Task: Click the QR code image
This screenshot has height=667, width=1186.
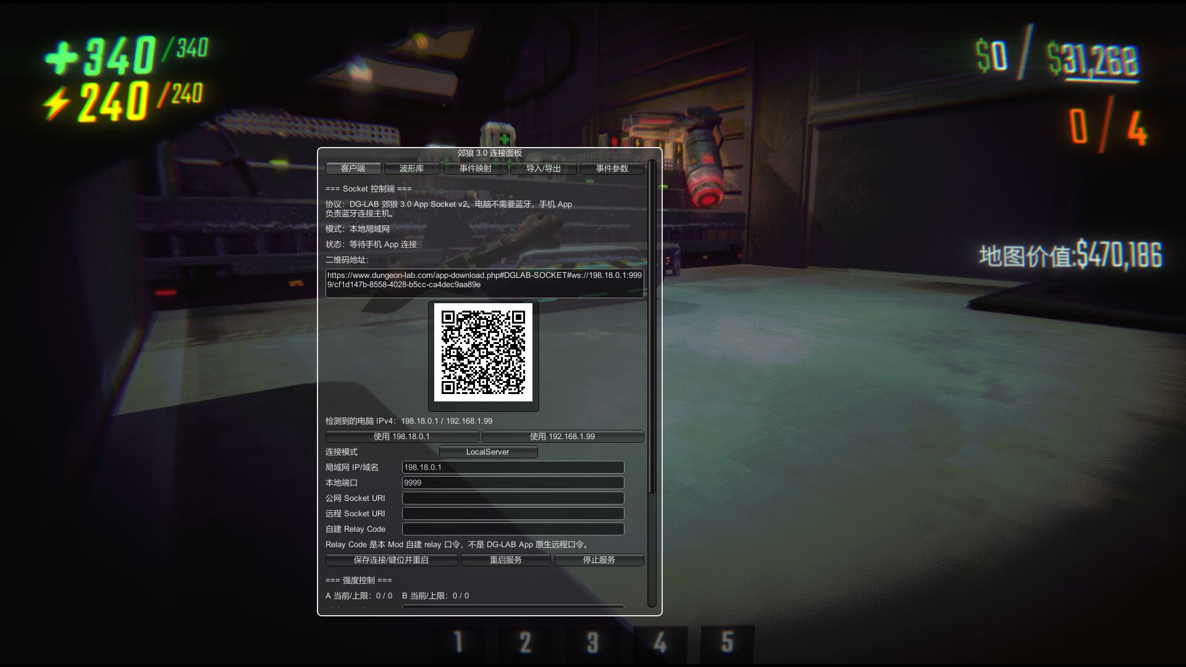Action: tap(483, 353)
